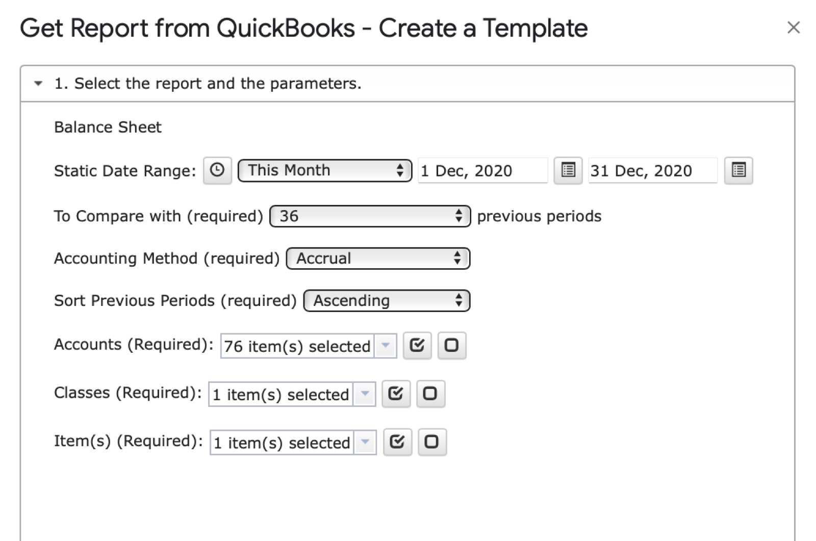Select all Items with the check icon
The width and height of the screenshot is (816, 541).
[397, 442]
